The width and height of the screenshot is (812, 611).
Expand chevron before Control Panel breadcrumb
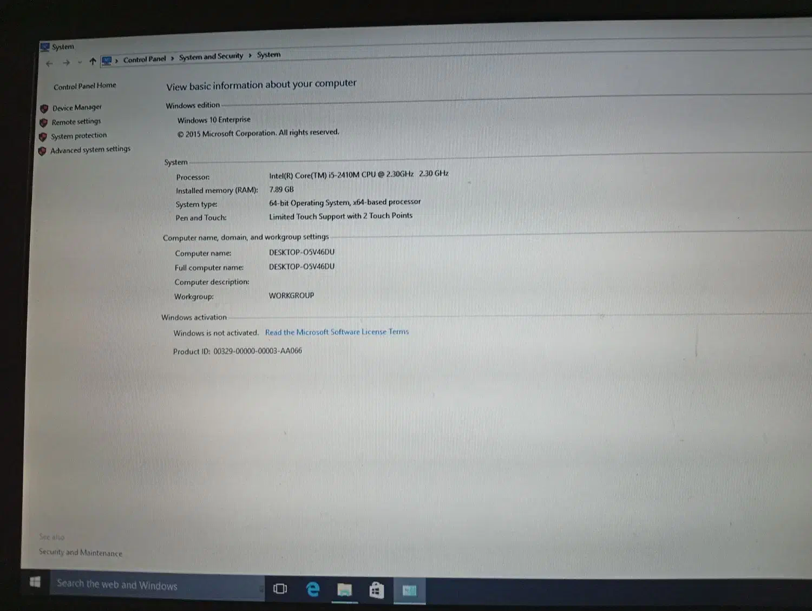[116, 60]
